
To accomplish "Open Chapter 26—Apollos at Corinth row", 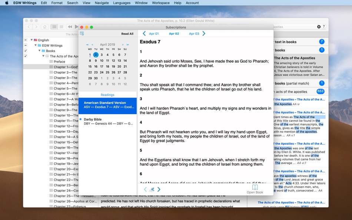I will tap(73, 201).
